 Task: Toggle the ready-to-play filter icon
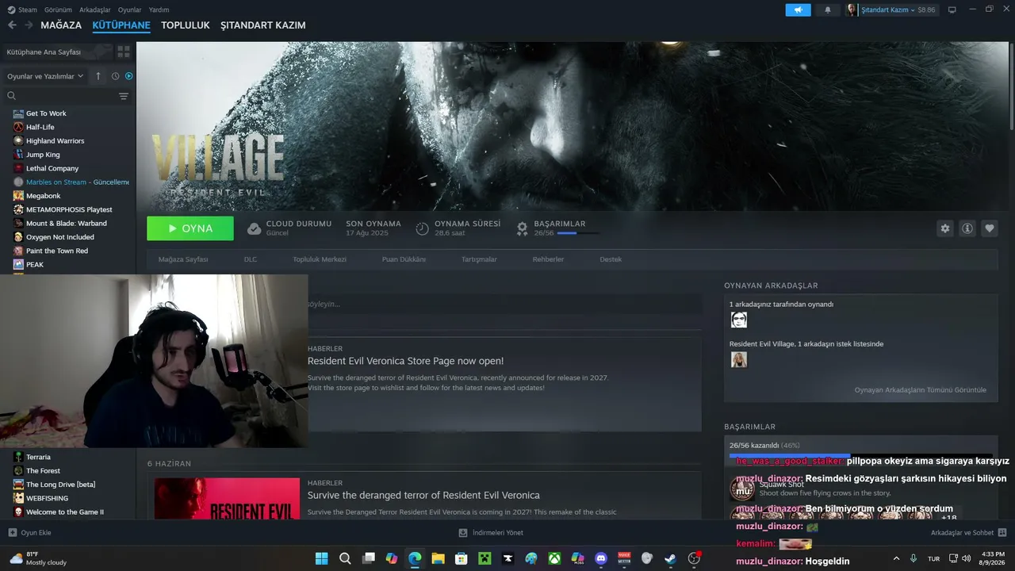click(128, 76)
